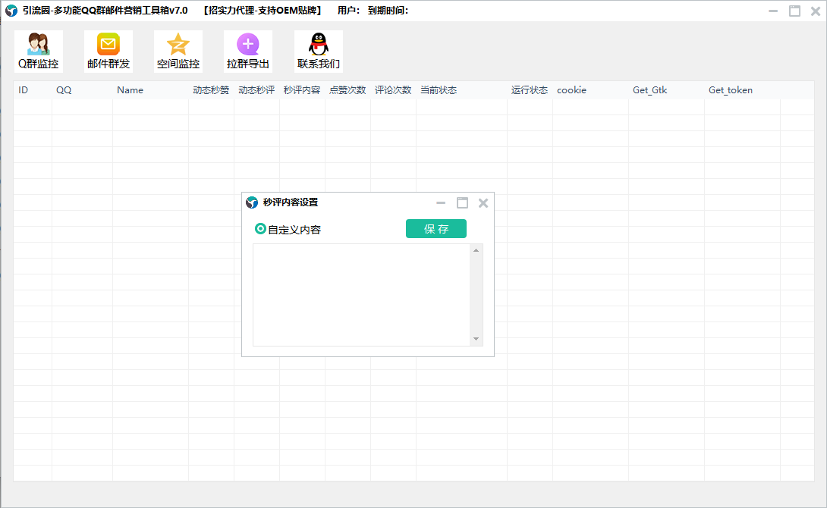Open the 空间监控 star icon tool

pyautogui.click(x=178, y=51)
